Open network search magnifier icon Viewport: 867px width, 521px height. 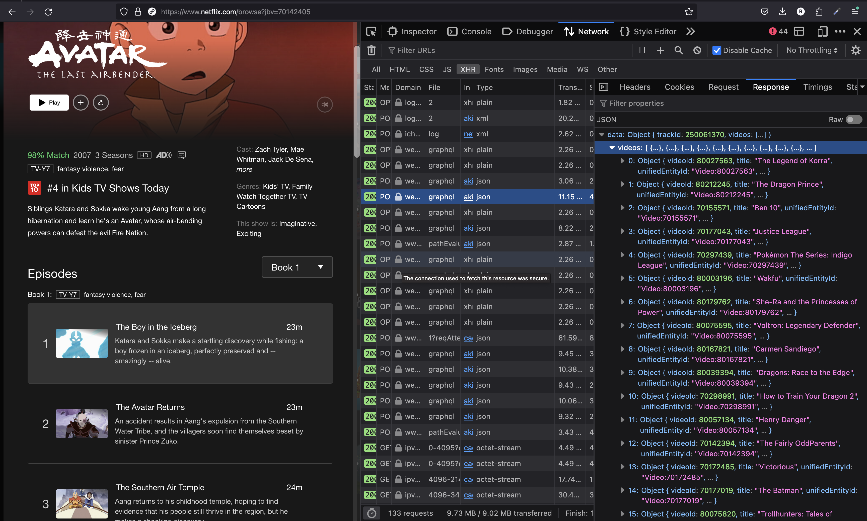click(678, 51)
